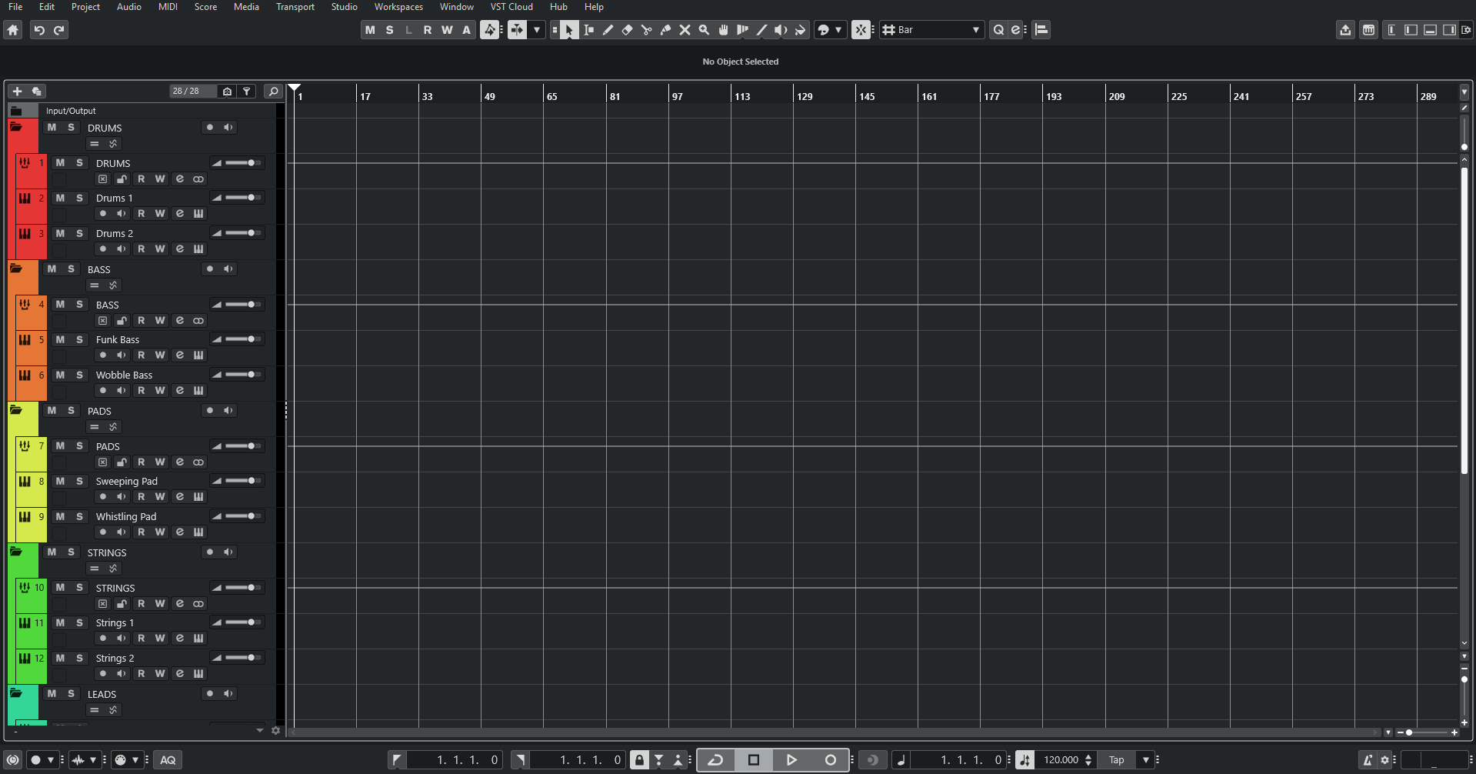Open the Auto-Scroll settings arrow
1476x774 pixels.
(536, 30)
